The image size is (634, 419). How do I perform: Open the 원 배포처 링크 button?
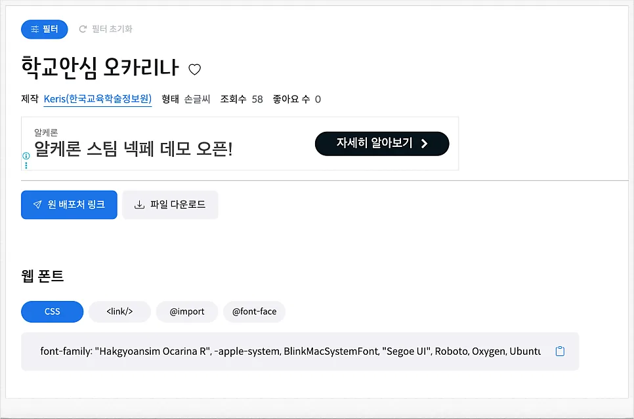click(69, 205)
